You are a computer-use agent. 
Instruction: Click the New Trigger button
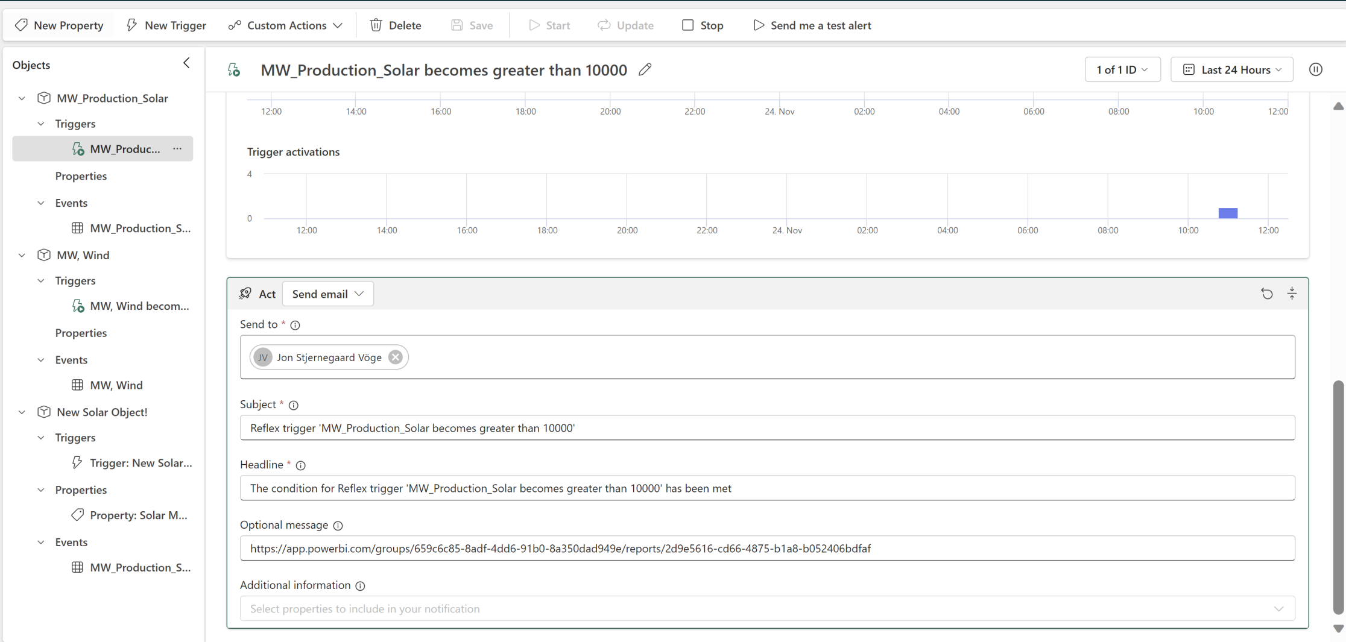[166, 25]
